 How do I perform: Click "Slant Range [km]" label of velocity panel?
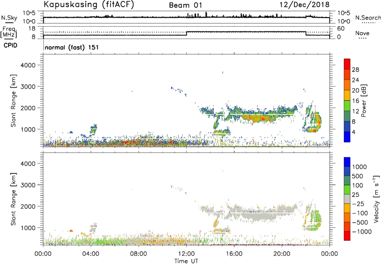pyautogui.click(x=13, y=199)
